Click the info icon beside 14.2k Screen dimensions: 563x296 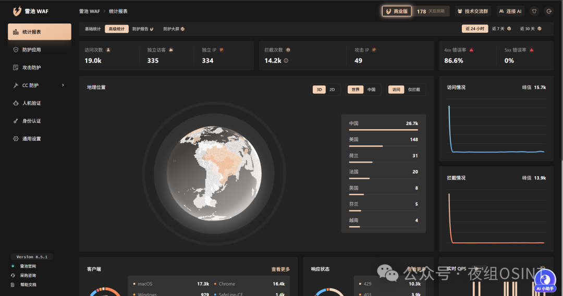(x=286, y=60)
